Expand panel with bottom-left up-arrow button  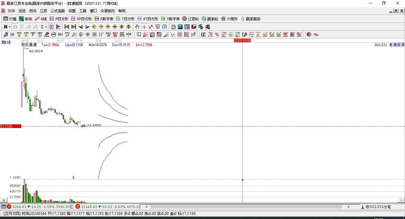(x=4, y=200)
